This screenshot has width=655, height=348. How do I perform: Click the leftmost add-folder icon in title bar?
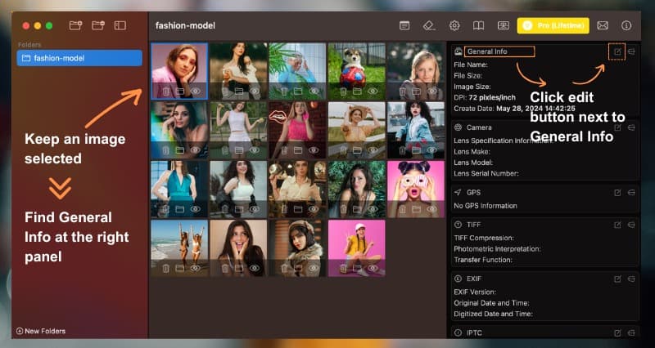tap(75, 26)
